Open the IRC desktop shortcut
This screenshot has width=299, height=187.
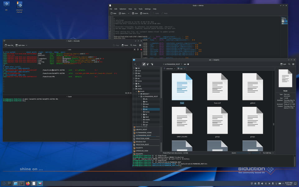click(7, 6)
